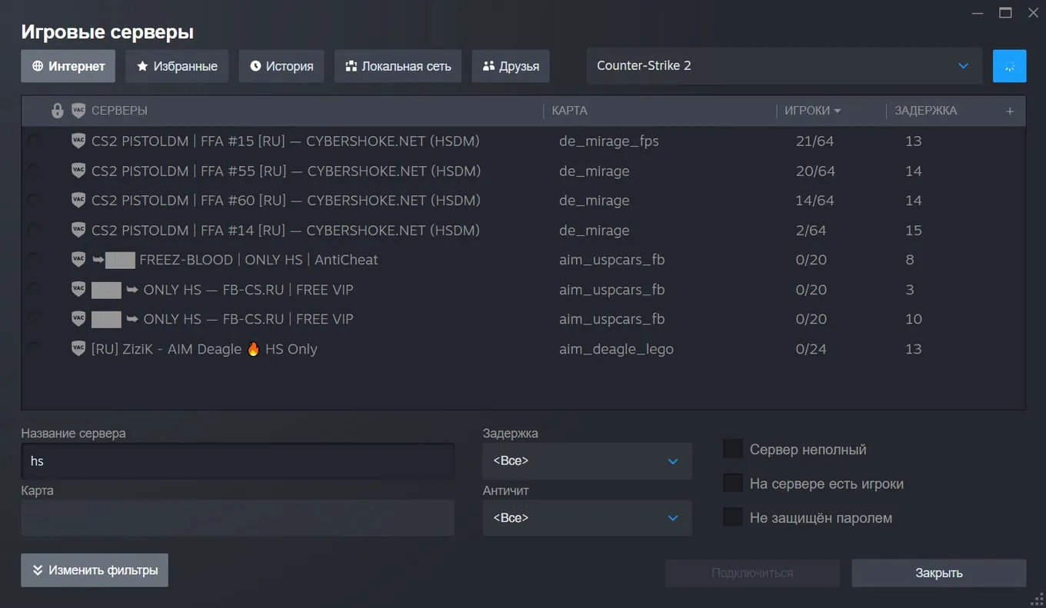Click the refresh server list button
Screen dimensions: 1046x608
[1010, 66]
